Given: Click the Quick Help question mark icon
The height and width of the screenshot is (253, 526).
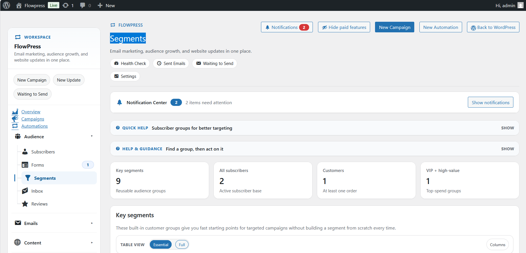Looking at the screenshot, I should (x=118, y=128).
